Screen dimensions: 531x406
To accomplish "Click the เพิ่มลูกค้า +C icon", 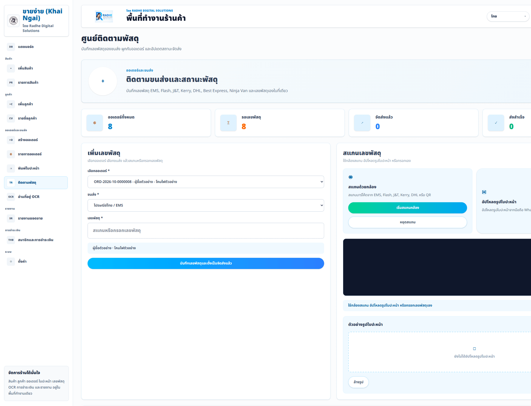I will click(11, 104).
